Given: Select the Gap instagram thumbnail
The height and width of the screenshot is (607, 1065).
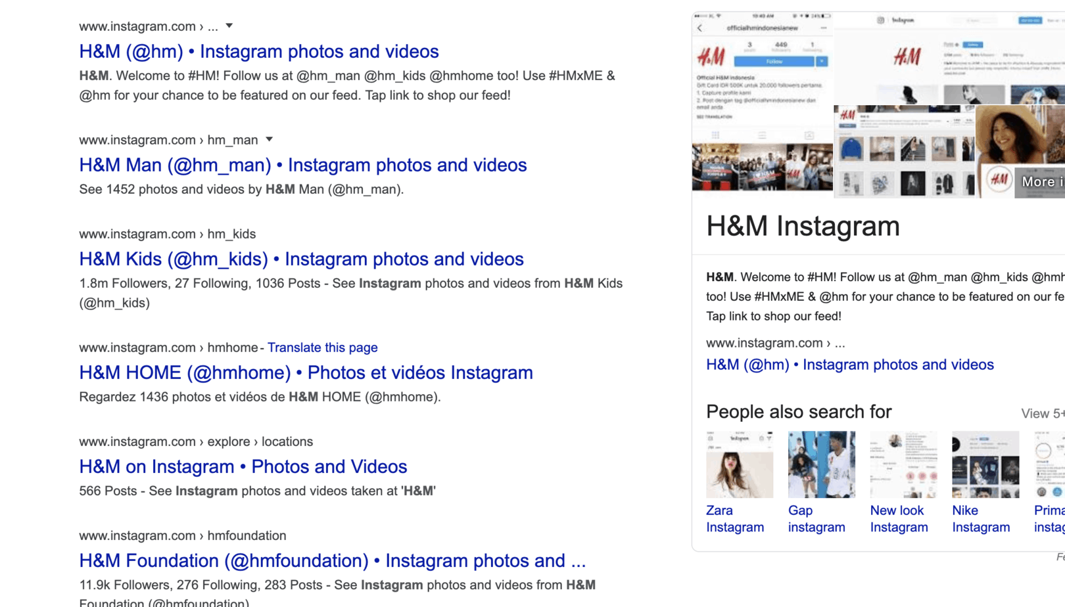Looking at the screenshot, I should pos(821,464).
